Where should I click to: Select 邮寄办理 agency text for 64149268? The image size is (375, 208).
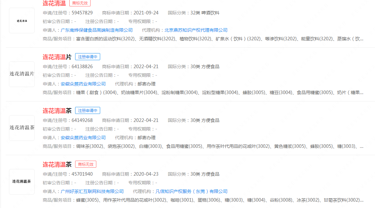point(146,138)
